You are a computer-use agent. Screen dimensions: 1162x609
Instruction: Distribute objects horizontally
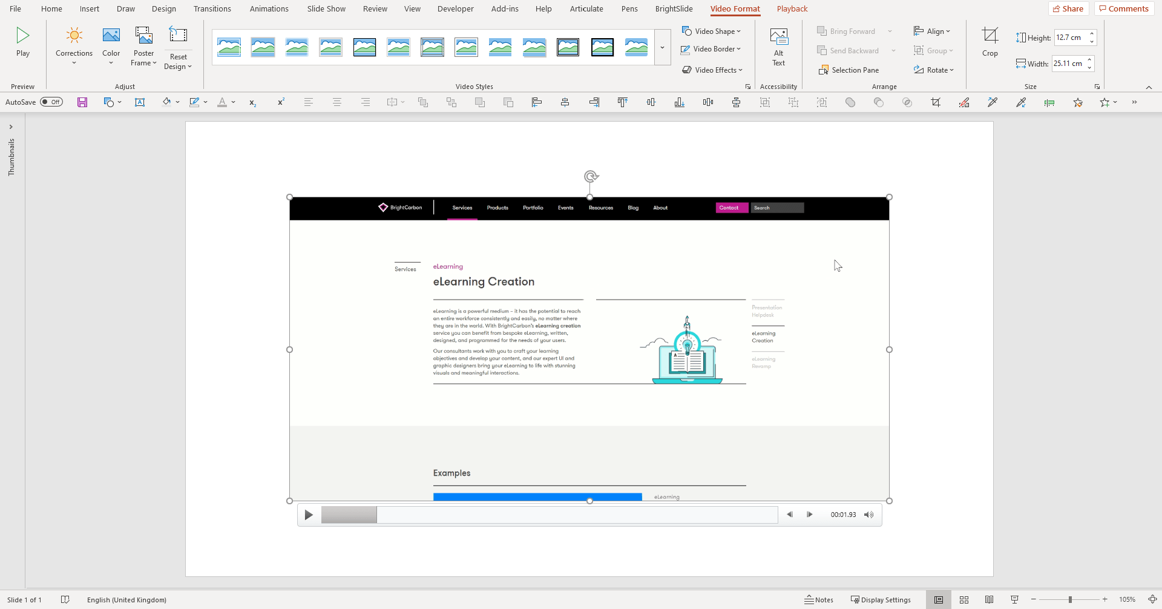click(x=708, y=102)
